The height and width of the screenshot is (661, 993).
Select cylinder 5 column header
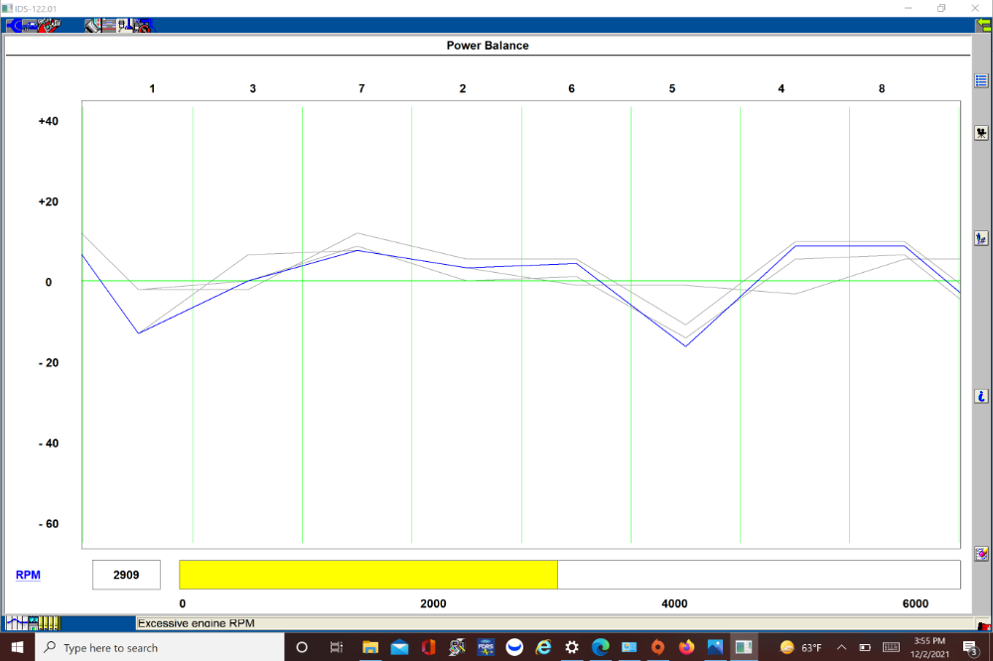(x=672, y=89)
